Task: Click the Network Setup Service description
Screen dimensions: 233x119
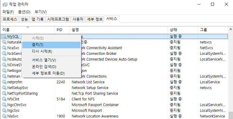Action: (x=90, y=88)
